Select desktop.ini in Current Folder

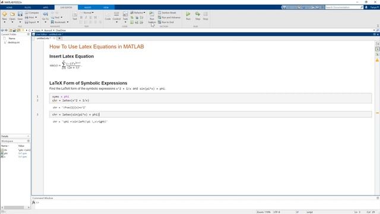(14, 42)
